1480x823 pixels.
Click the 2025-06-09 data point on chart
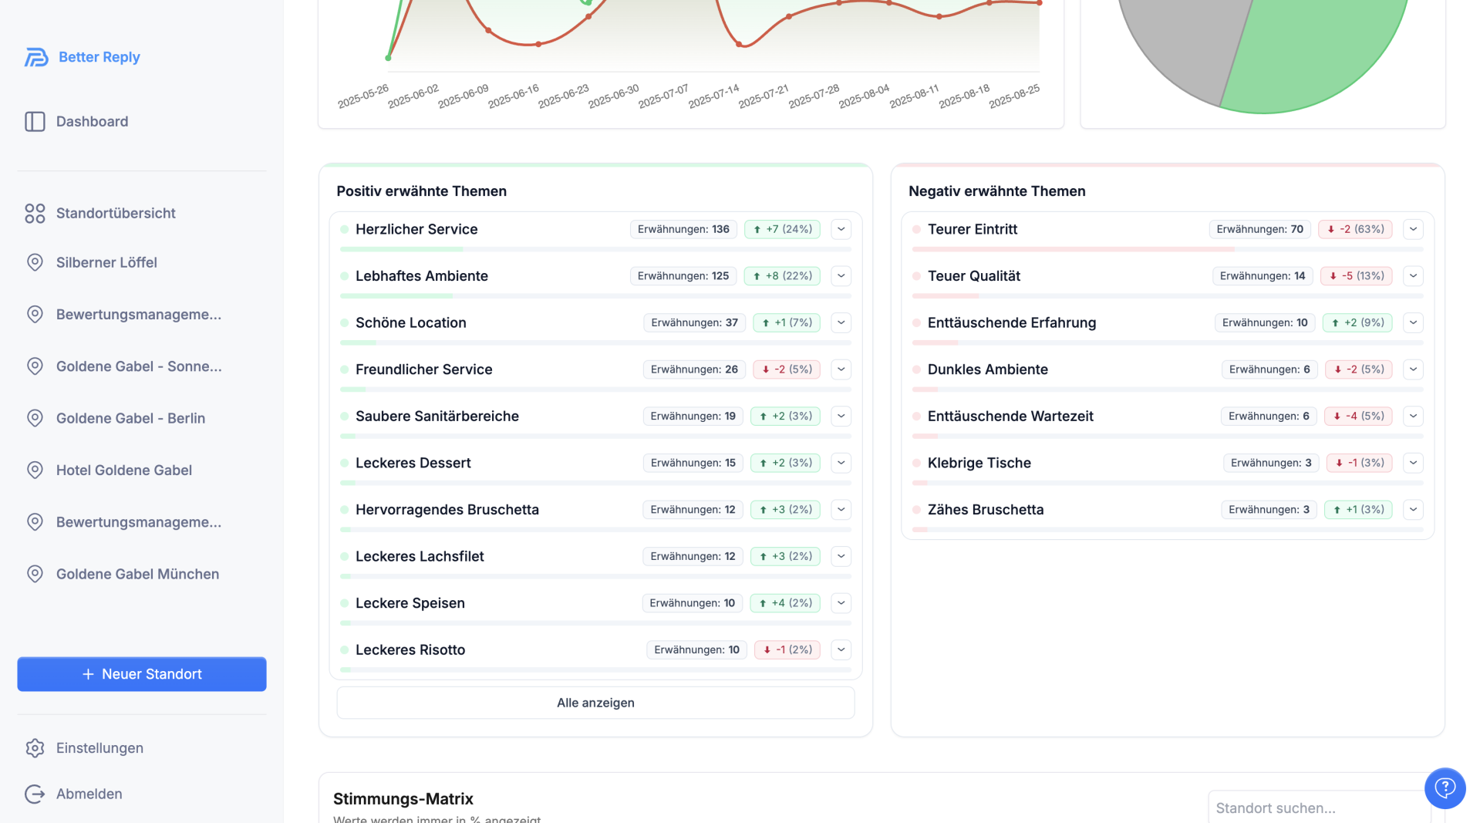click(x=488, y=31)
